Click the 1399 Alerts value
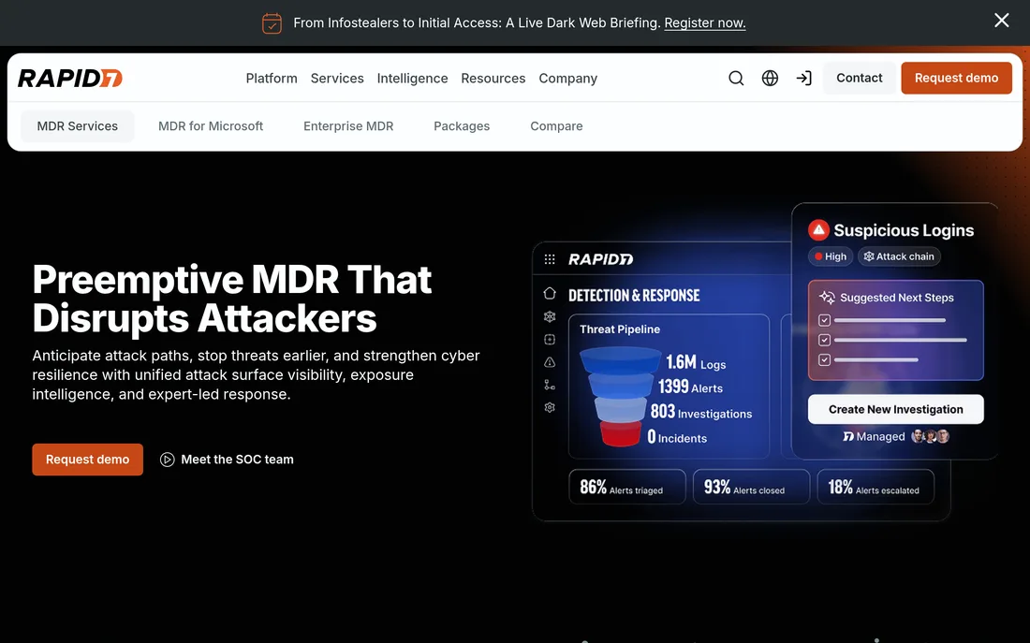Screen dimensions: 1030x643 click(690, 387)
